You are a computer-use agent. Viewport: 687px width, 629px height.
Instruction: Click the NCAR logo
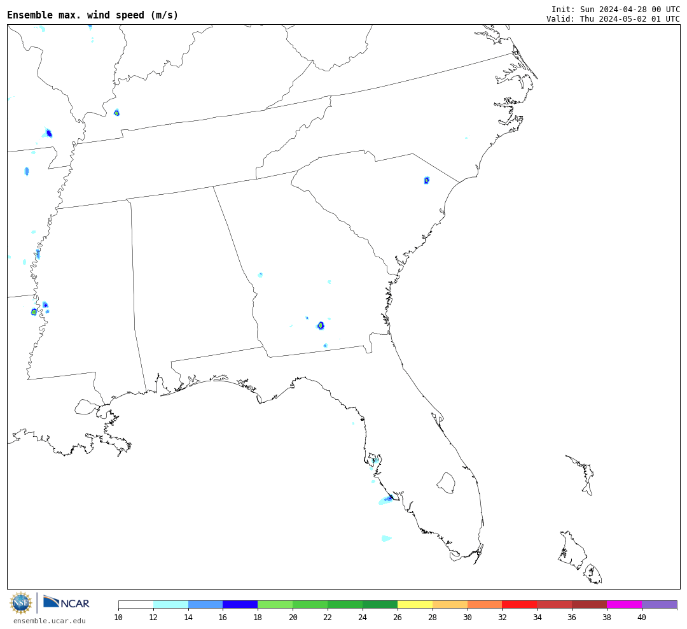(66, 602)
